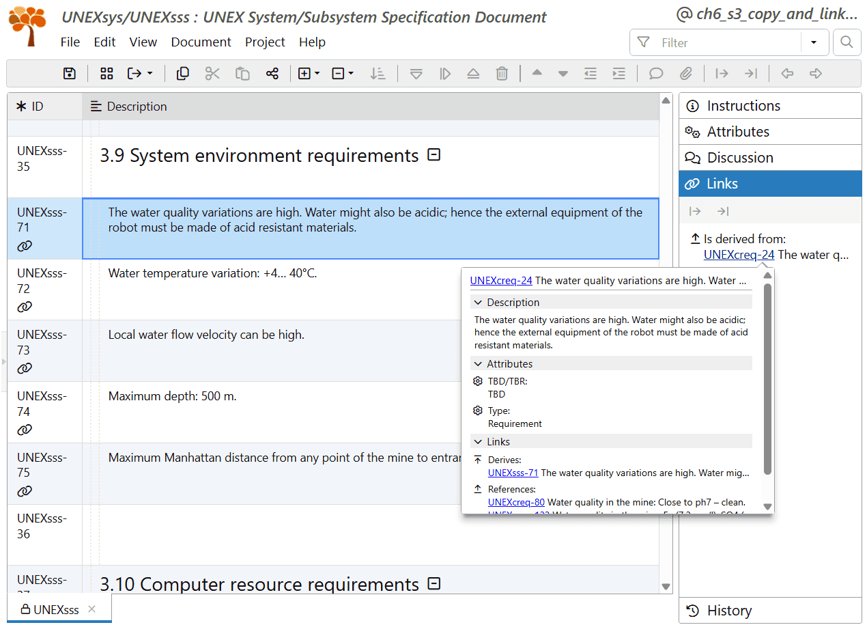Save the document
This screenshot has width=867, height=625.
(x=69, y=73)
